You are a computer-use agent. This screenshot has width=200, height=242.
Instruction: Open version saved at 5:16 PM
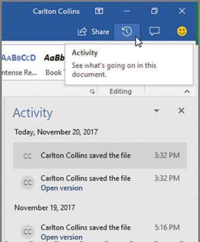tap(62, 237)
